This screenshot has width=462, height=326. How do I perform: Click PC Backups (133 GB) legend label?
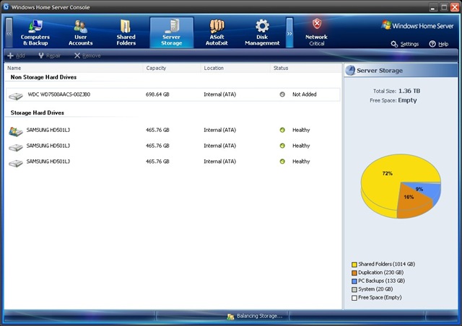pos(381,281)
